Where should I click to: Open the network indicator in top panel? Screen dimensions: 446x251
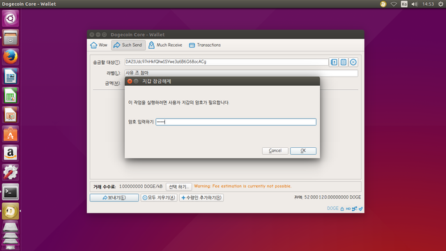[394, 4]
